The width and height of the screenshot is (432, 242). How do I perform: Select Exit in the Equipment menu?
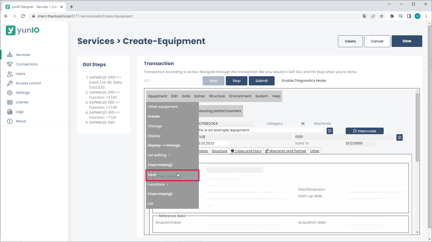click(172, 204)
